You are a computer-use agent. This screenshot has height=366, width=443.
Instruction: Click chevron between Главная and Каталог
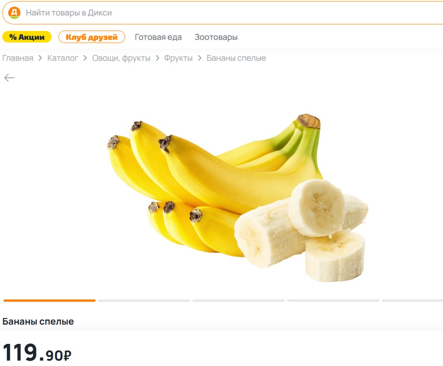[40, 58]
